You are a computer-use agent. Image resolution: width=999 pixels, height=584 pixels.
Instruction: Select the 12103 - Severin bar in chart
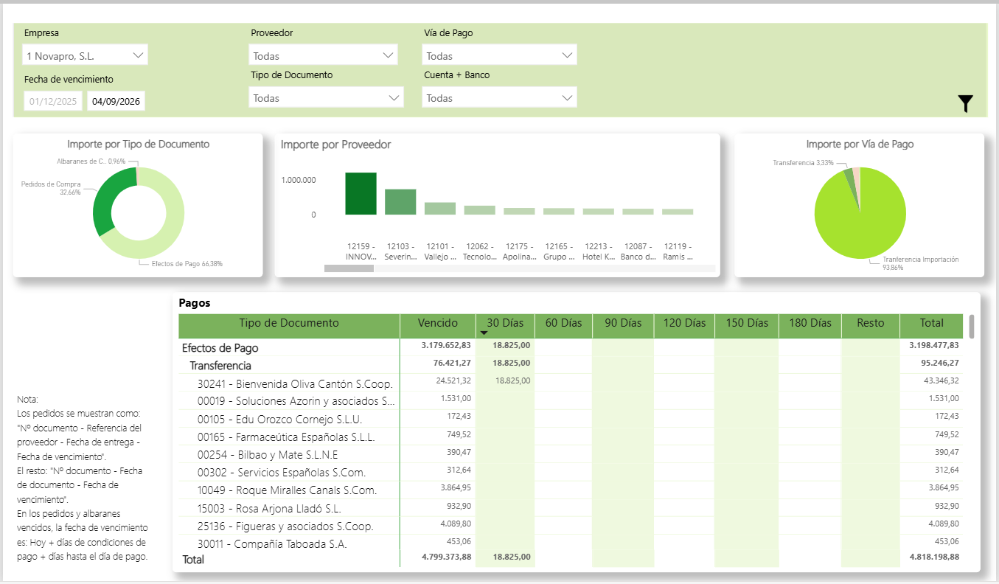pyautogui.click(x=400, y=202)
